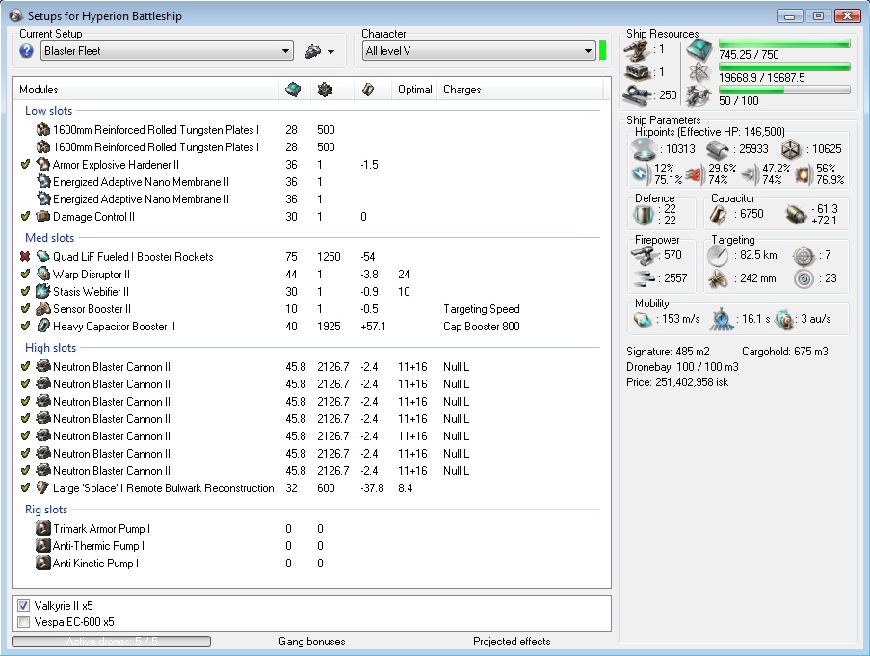
Task: Click the calibration icon showing 250
Action: click(x=637, y=94)
